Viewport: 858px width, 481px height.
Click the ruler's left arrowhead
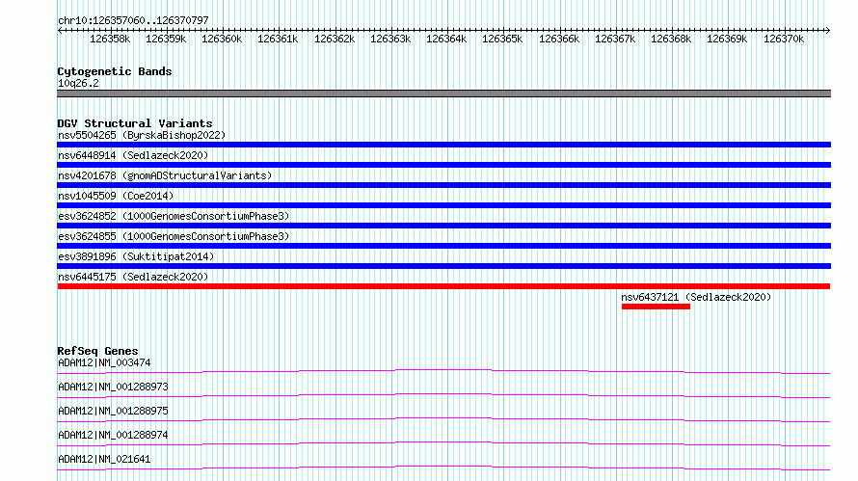click(60, 31)
